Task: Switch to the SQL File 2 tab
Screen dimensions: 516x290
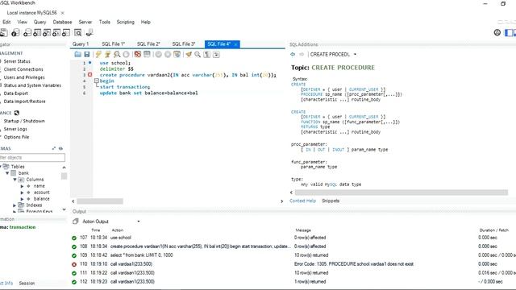Action: 148,44
